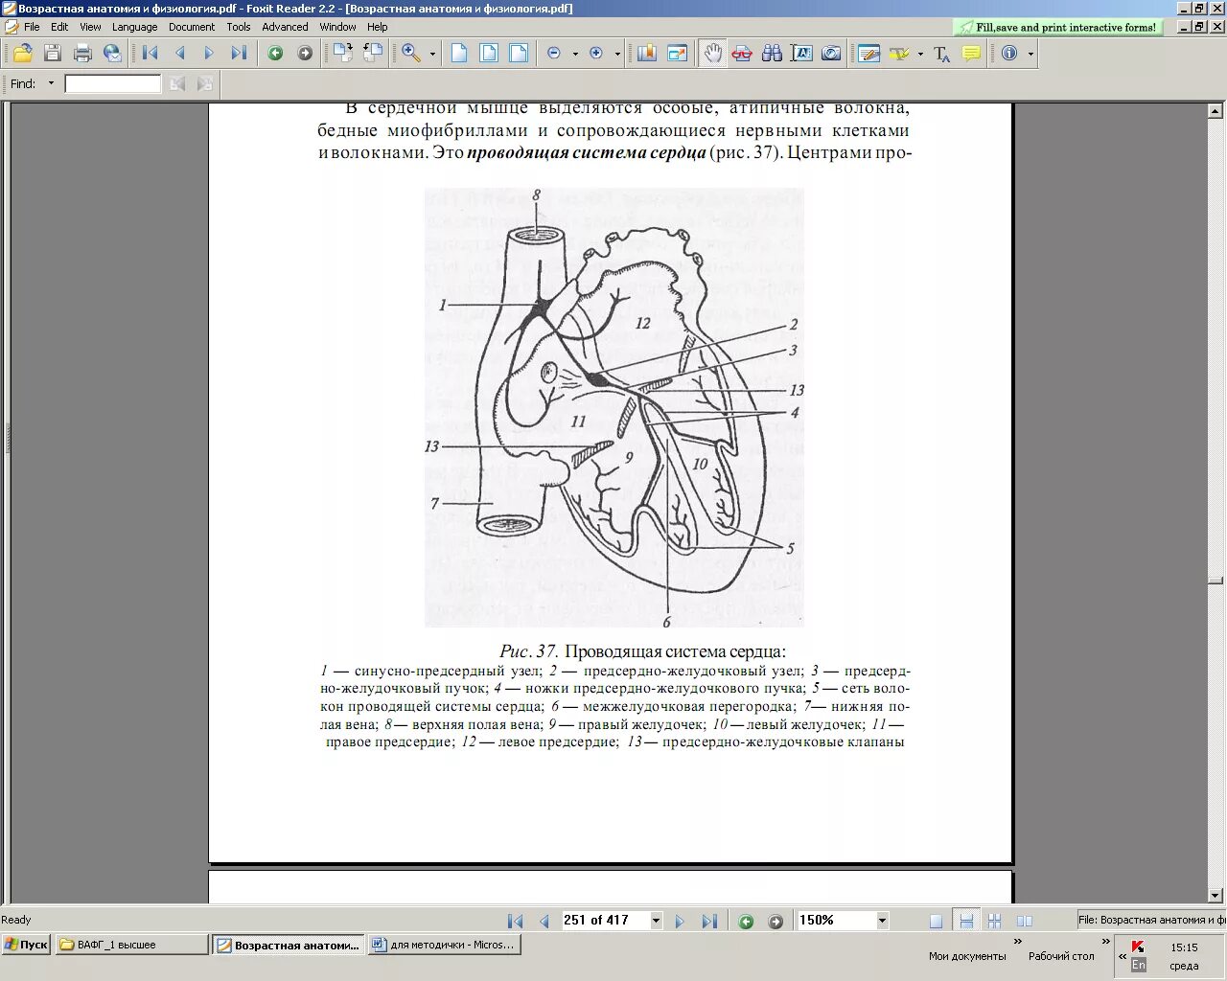Go to next page from status bar

click(x=680, y=921)
